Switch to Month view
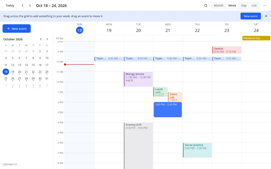Viewport: 271px width, 169px height. tap(218, 6)
